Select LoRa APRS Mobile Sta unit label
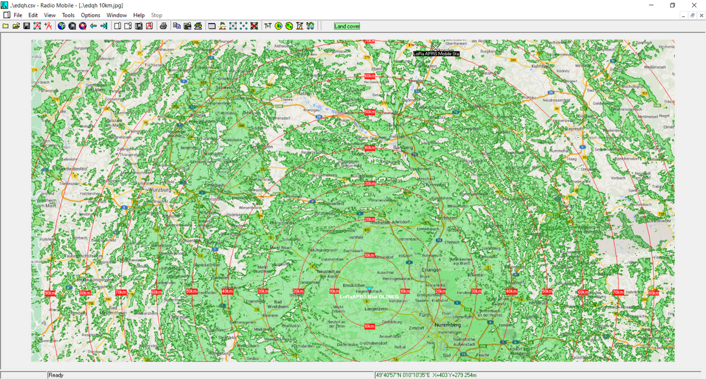The height and width of the screenshot is (379, 706). [x=436, y=53]
